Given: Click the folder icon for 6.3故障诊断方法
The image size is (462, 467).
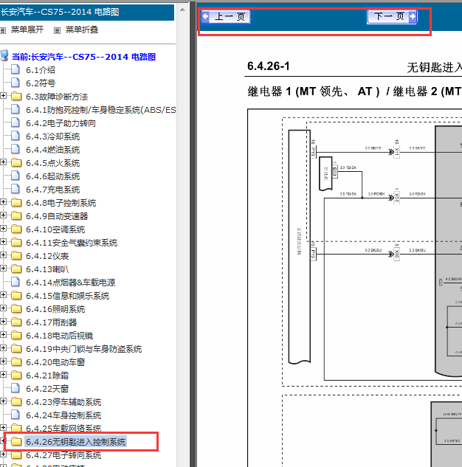Looking at the screenshot, I should (x=16, y=96).
